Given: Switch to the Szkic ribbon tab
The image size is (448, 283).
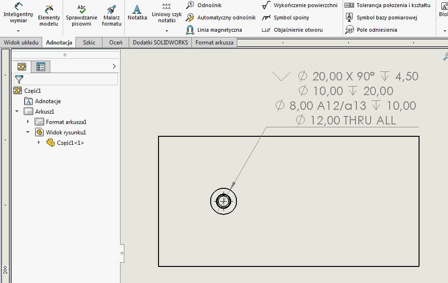Looking at the screenshot, I should pyautogui.click(x=89, y=42).
